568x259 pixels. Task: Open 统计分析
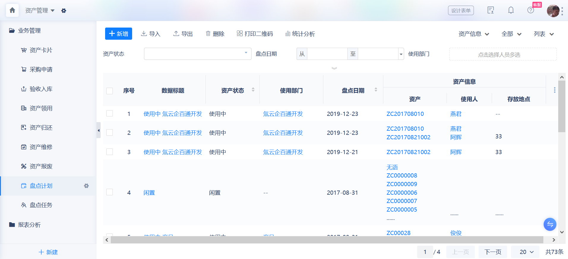(300, 34)
